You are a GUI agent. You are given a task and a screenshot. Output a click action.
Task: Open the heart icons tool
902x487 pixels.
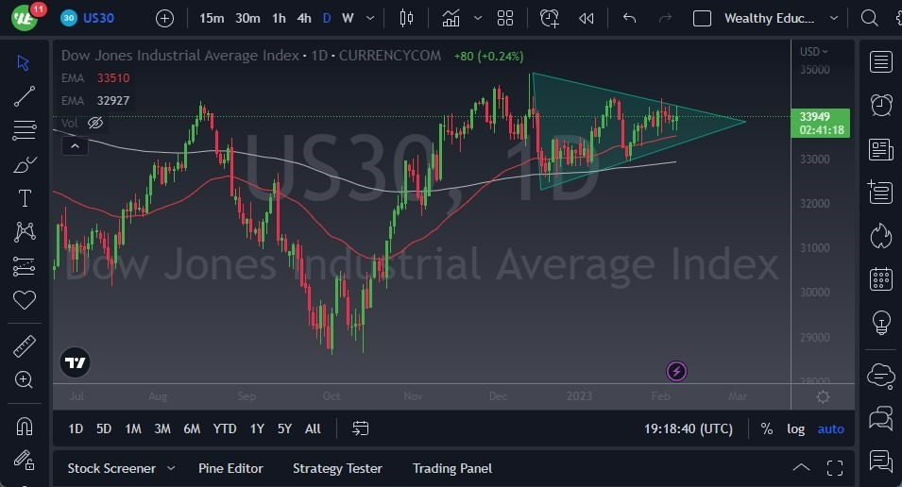pos(25,299)
